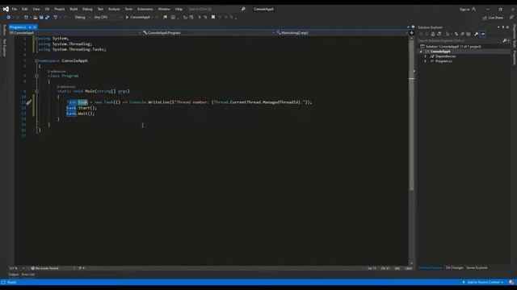517x290 pixels.
Task: Collapse the class Program code block
Action: 36,76
